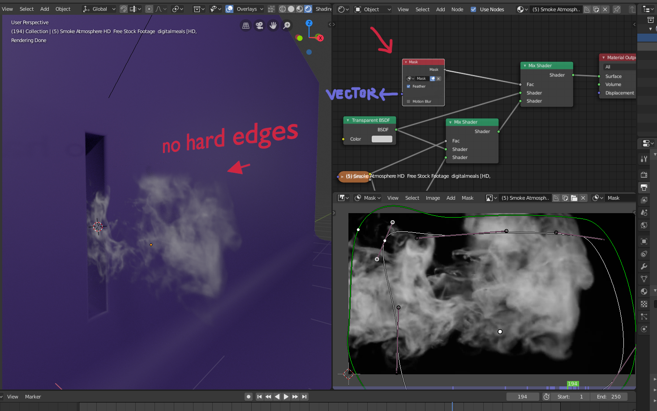Viewport: 657px width, 411px height.
Task: Open Marker menu in timeline
Action: click(x=33, y=397)
